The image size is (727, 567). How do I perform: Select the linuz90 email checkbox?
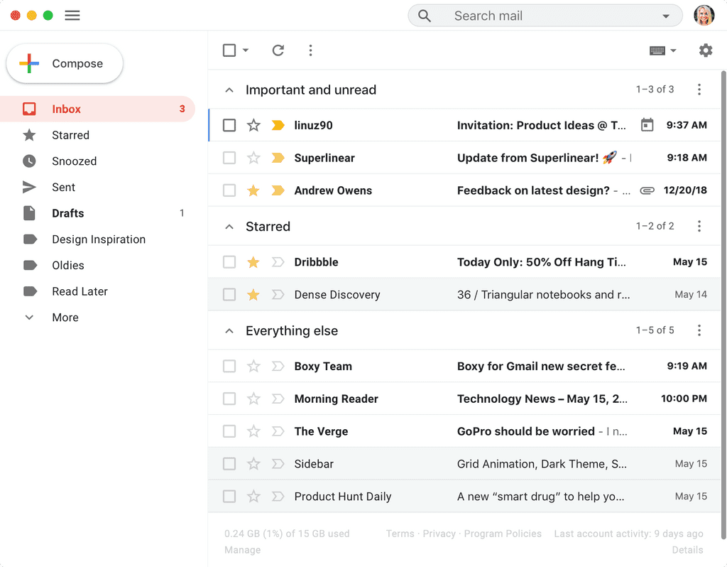coord(229,125)
